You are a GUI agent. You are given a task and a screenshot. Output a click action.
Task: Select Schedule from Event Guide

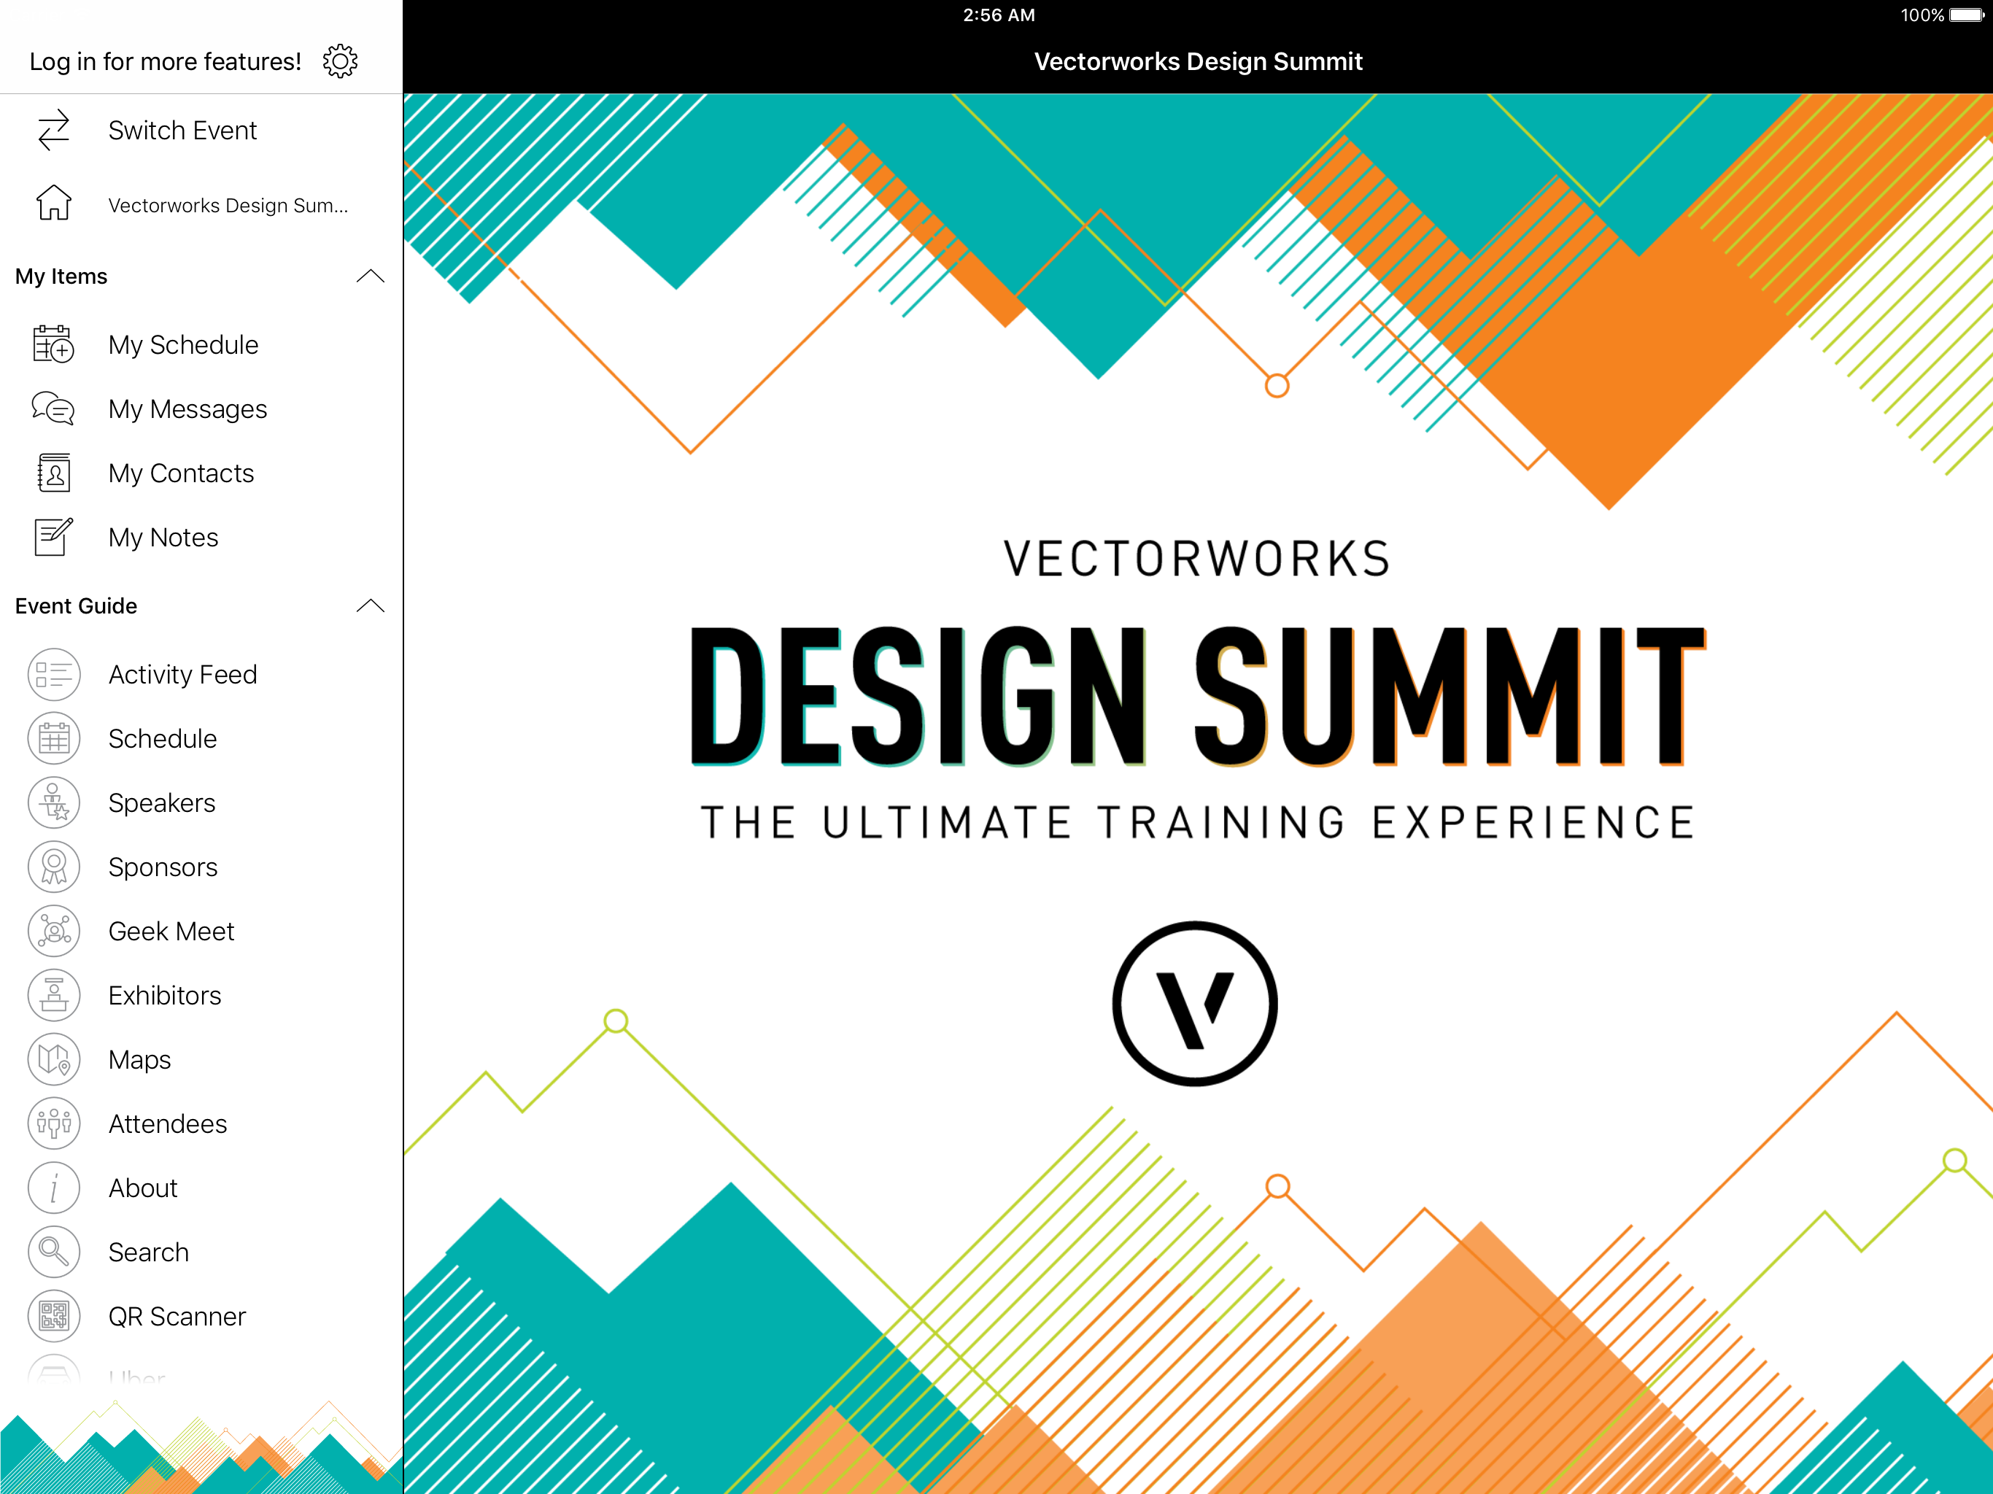coord(162,739)
